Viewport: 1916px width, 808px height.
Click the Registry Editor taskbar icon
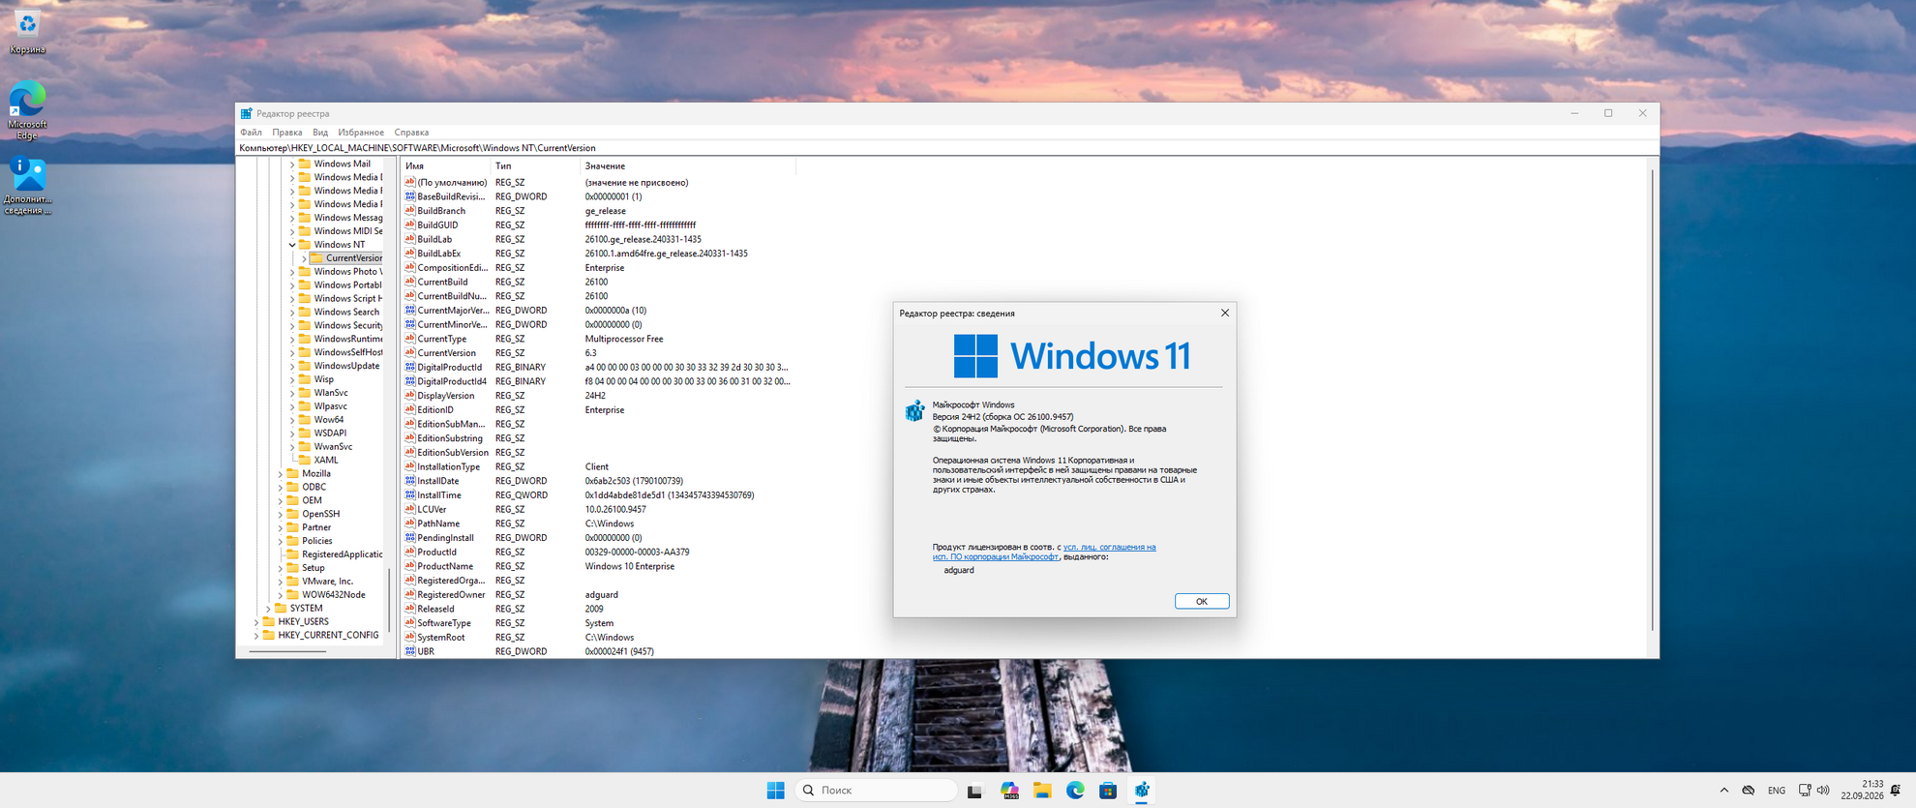(1142, 791)
